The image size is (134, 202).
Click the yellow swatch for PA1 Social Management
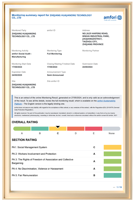(112, 147)
